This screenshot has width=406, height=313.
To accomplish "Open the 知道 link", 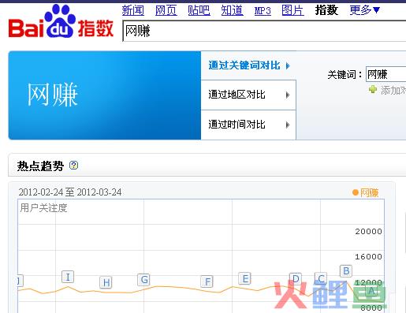I will click(x=232, y=10).
